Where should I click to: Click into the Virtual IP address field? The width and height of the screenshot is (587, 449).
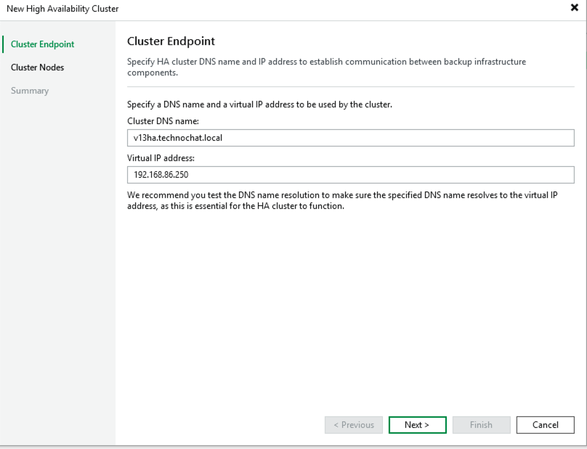[350, 175]
